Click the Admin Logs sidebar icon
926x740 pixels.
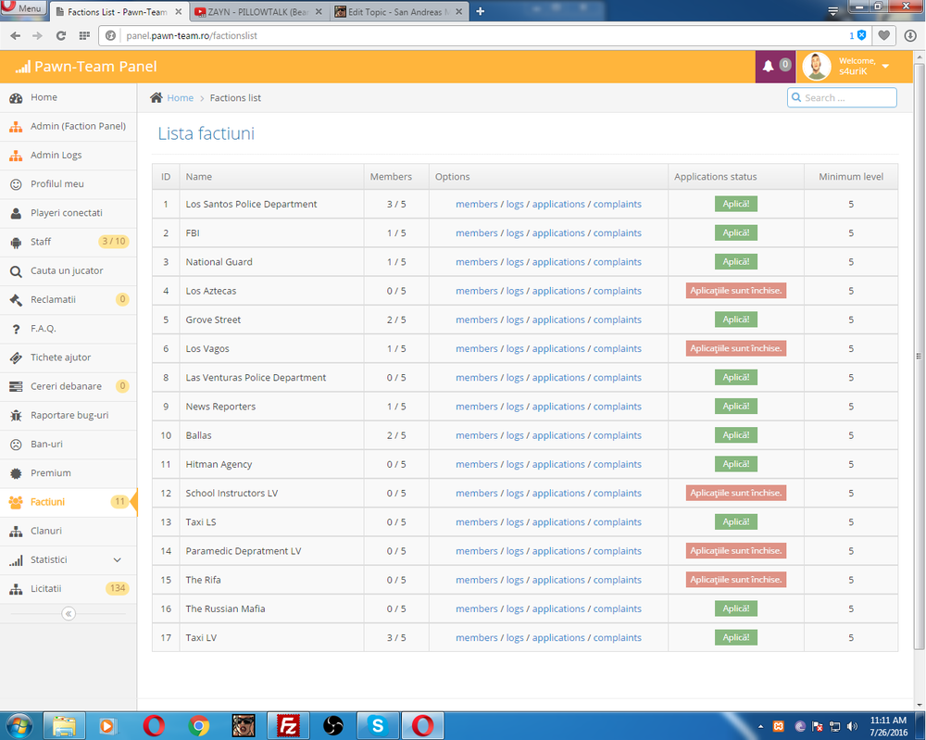click(16, 156)
